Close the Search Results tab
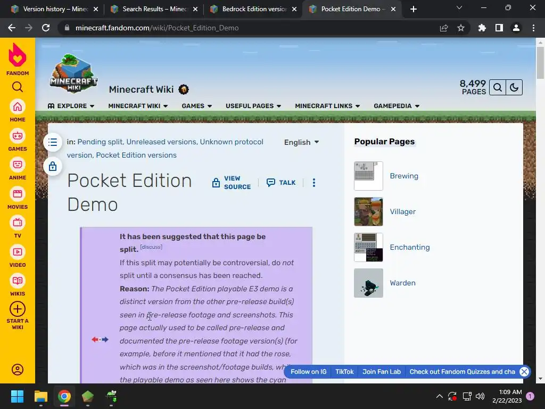 tap(195, 9)
